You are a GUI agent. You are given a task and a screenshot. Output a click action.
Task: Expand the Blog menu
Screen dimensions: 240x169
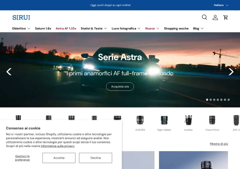coord(198,28)
